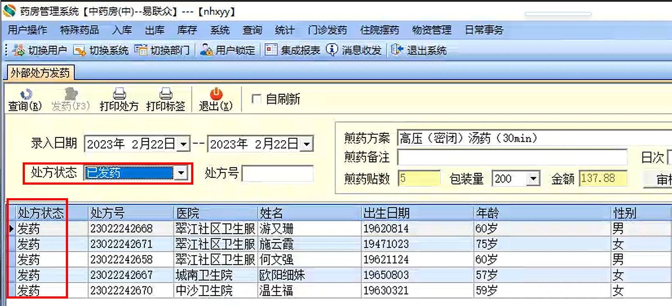Viewport: 672px width, 306px height.
Task: Enable the 自刷新 auto-refresh checkbox
Action: (257, 99)
